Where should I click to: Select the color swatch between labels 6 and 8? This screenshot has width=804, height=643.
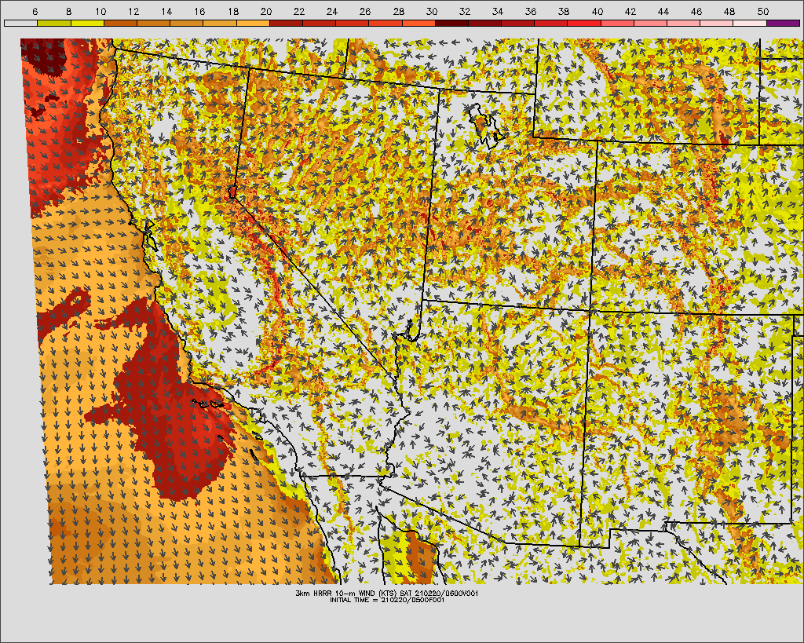pyautogui.click(x=54, y=23)
